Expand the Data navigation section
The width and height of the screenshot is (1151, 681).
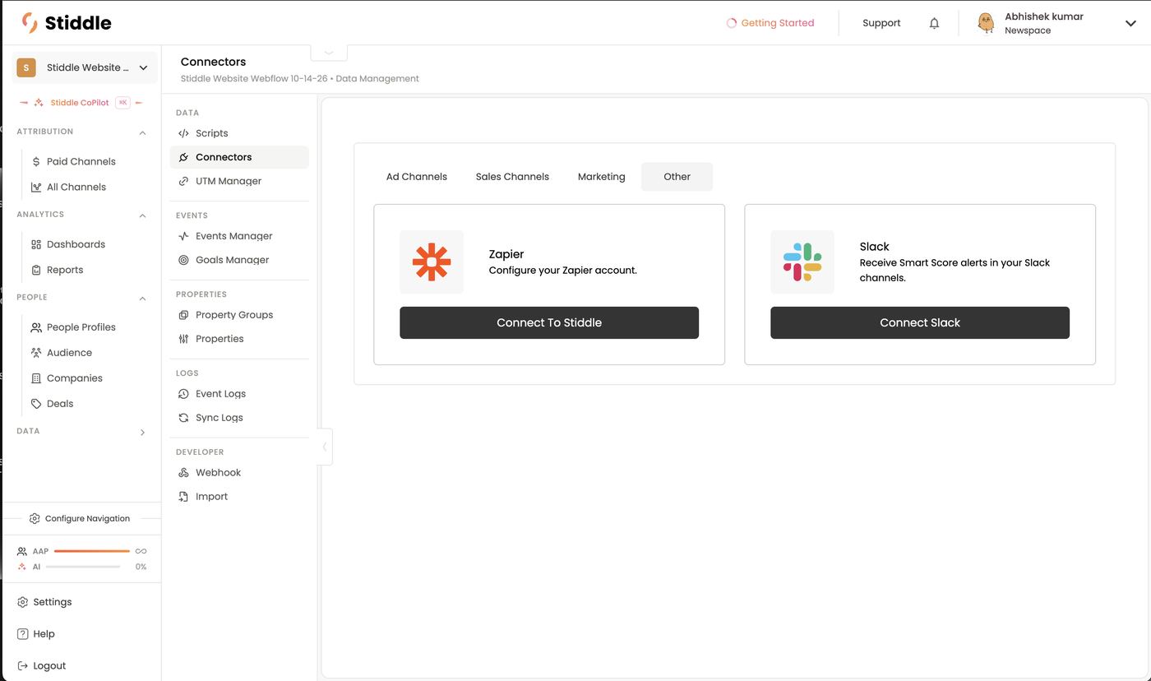142,432
